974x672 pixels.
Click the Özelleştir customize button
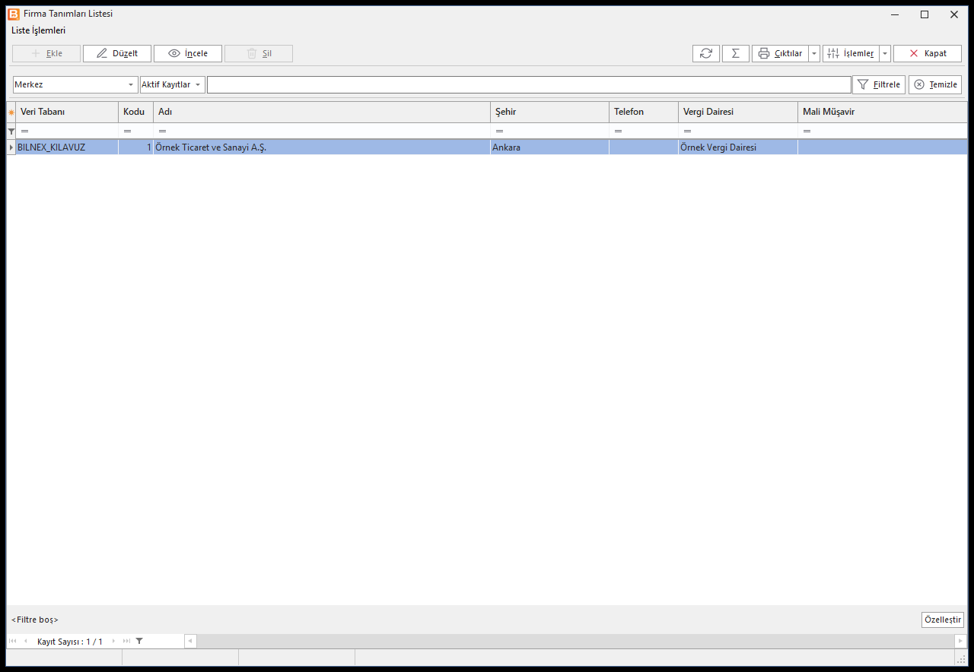point(943,620)
